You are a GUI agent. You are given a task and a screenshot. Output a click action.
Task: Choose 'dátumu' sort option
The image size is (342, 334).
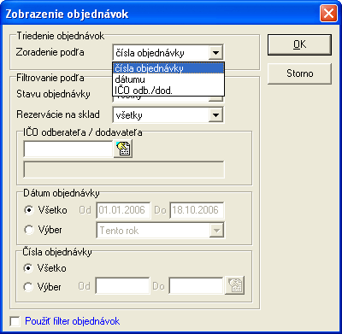[168, 79]
